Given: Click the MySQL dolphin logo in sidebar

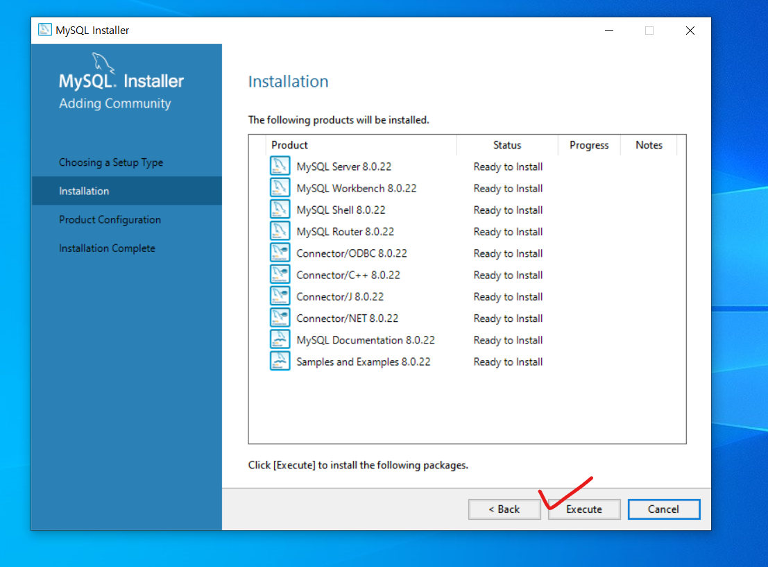Looking at the screenshot, I should 103,62.
